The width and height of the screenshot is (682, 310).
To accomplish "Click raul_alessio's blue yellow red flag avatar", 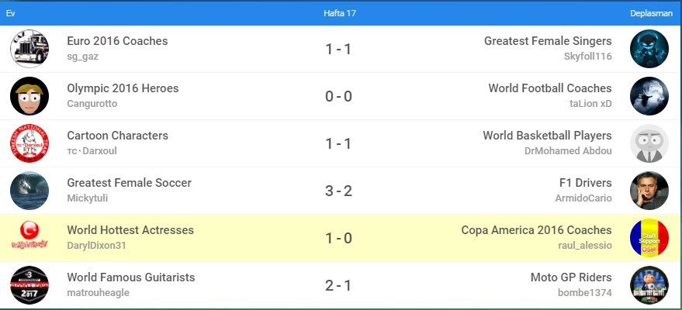I will (649, 238).
